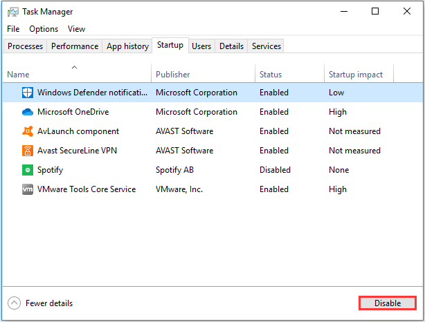Image resolution: width=425 pixels, height=322 pixels.
Task: Switch to the App history tab
Action: pyautogui.click(x=127, y=46)
